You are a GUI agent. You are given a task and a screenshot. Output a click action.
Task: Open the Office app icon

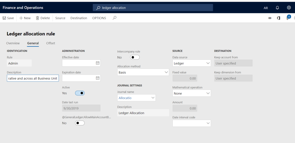[x=278, y=18]
